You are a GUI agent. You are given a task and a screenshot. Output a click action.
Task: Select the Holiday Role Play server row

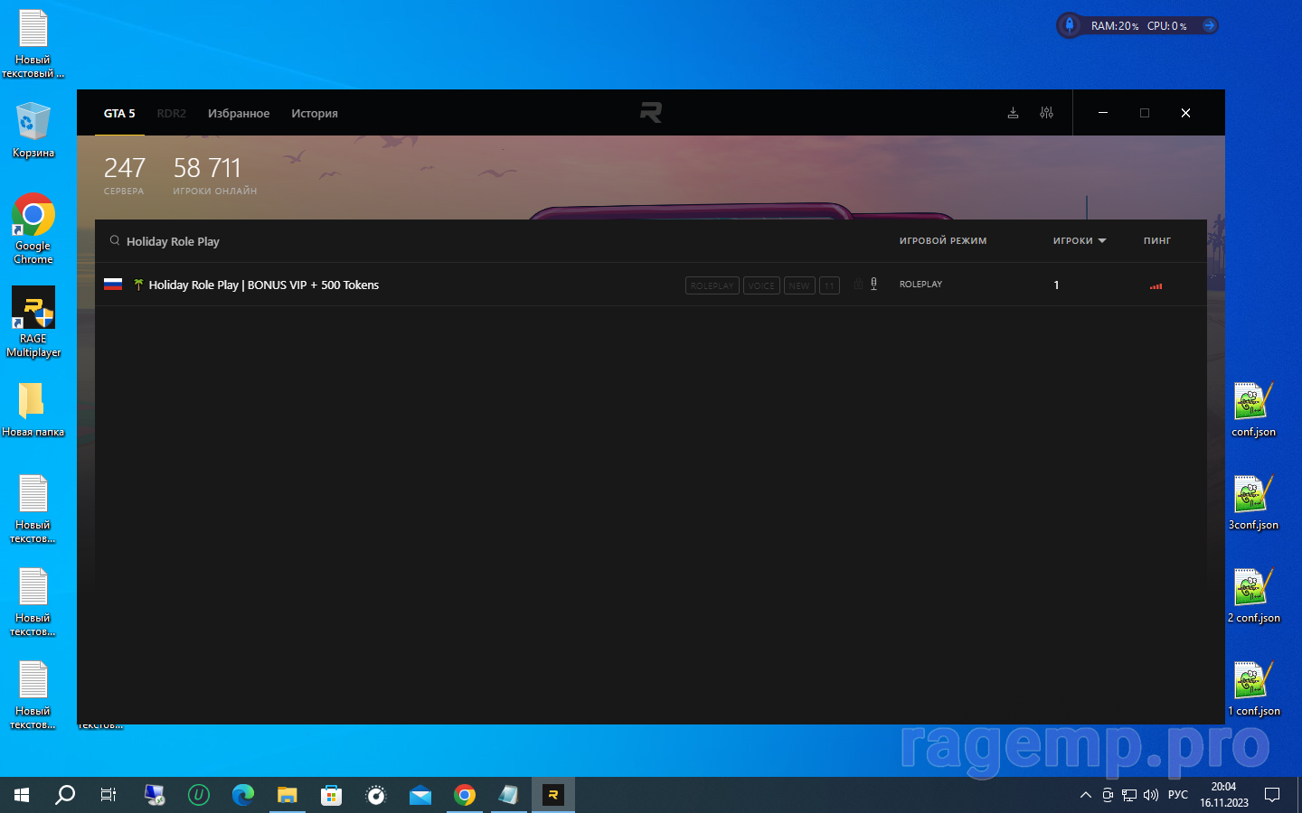coord(651,285)
